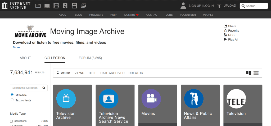Open BLOG in the navigation bar

78,15
